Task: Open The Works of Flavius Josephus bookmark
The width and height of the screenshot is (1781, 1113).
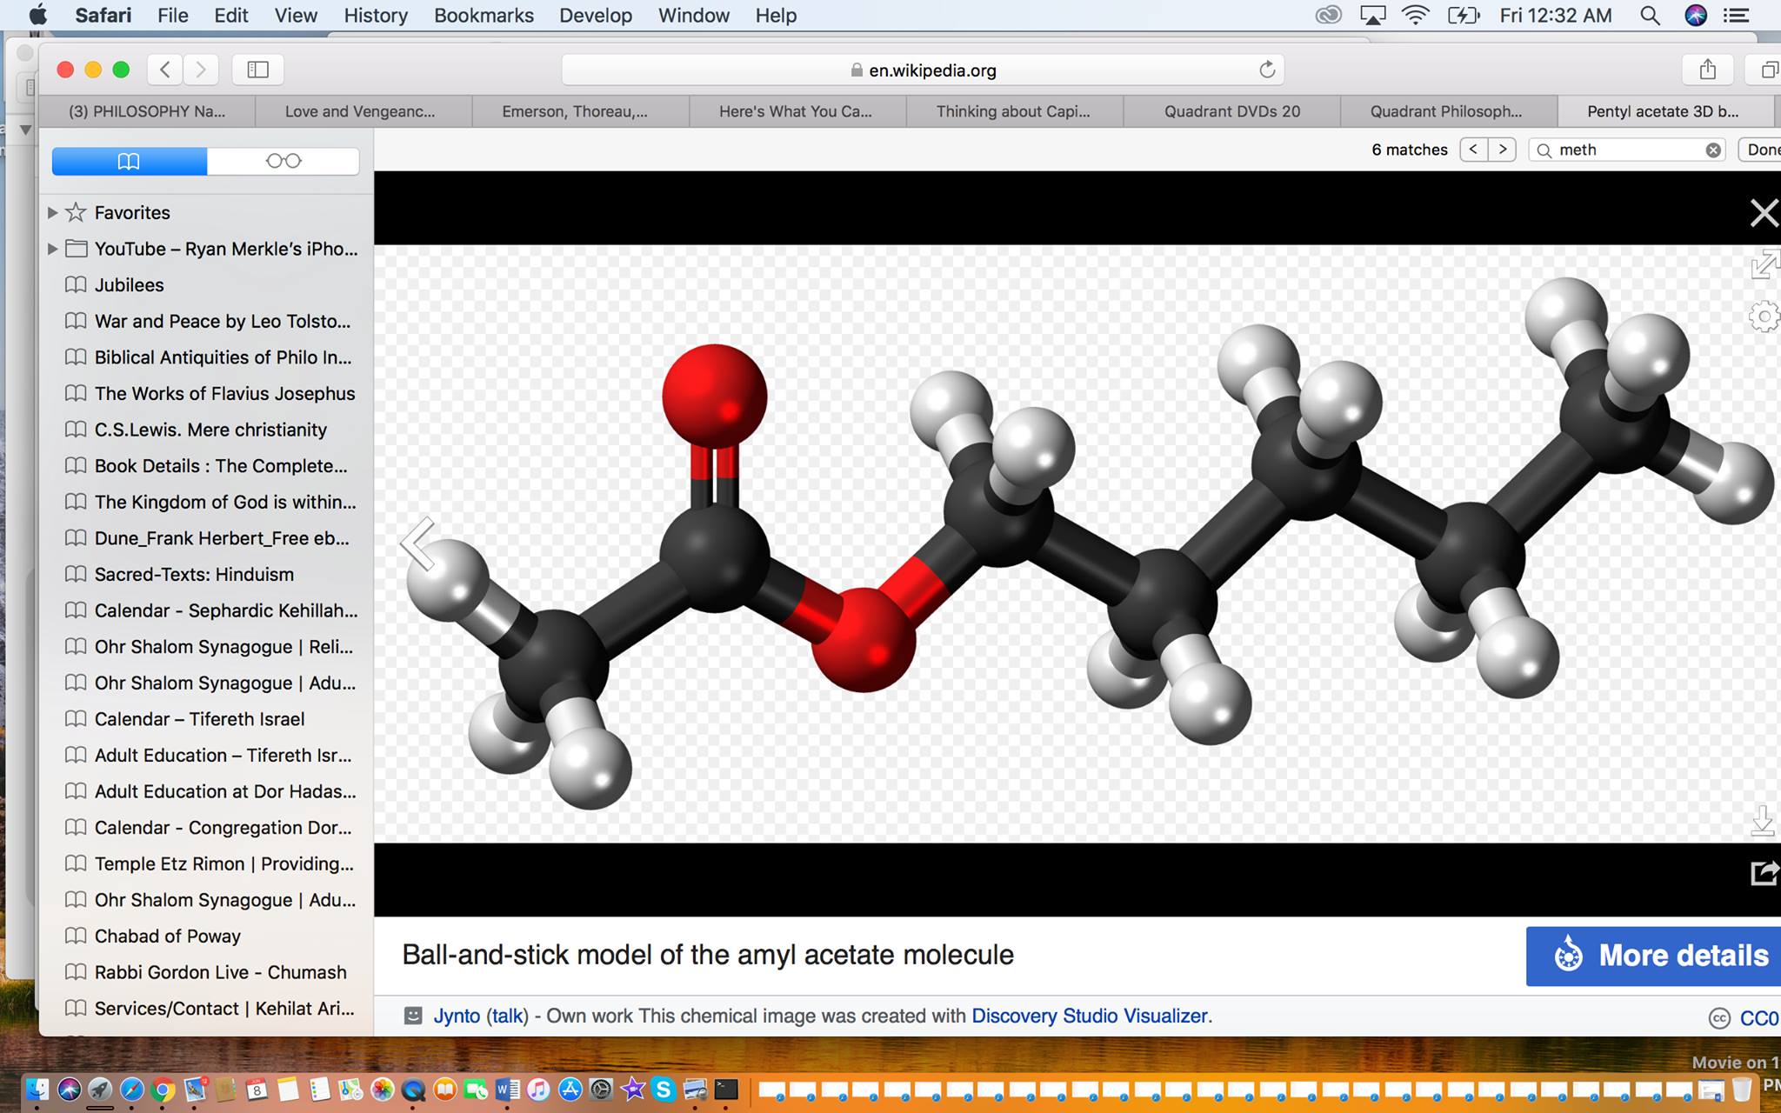Action: [x=211, y=393]
